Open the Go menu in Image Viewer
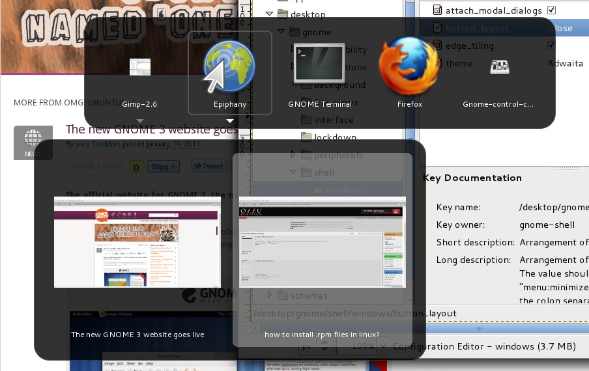Screen dimensions: 589x371 [140, 363]
